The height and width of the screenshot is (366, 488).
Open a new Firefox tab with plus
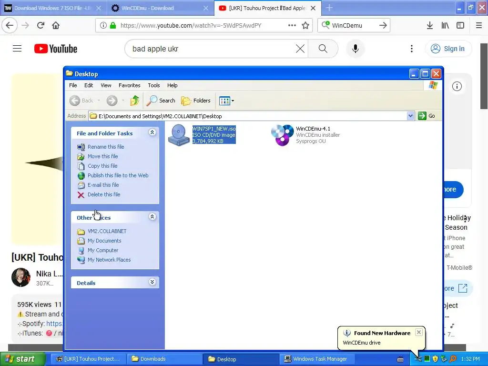pyautogui.click(x=329, y=8)
